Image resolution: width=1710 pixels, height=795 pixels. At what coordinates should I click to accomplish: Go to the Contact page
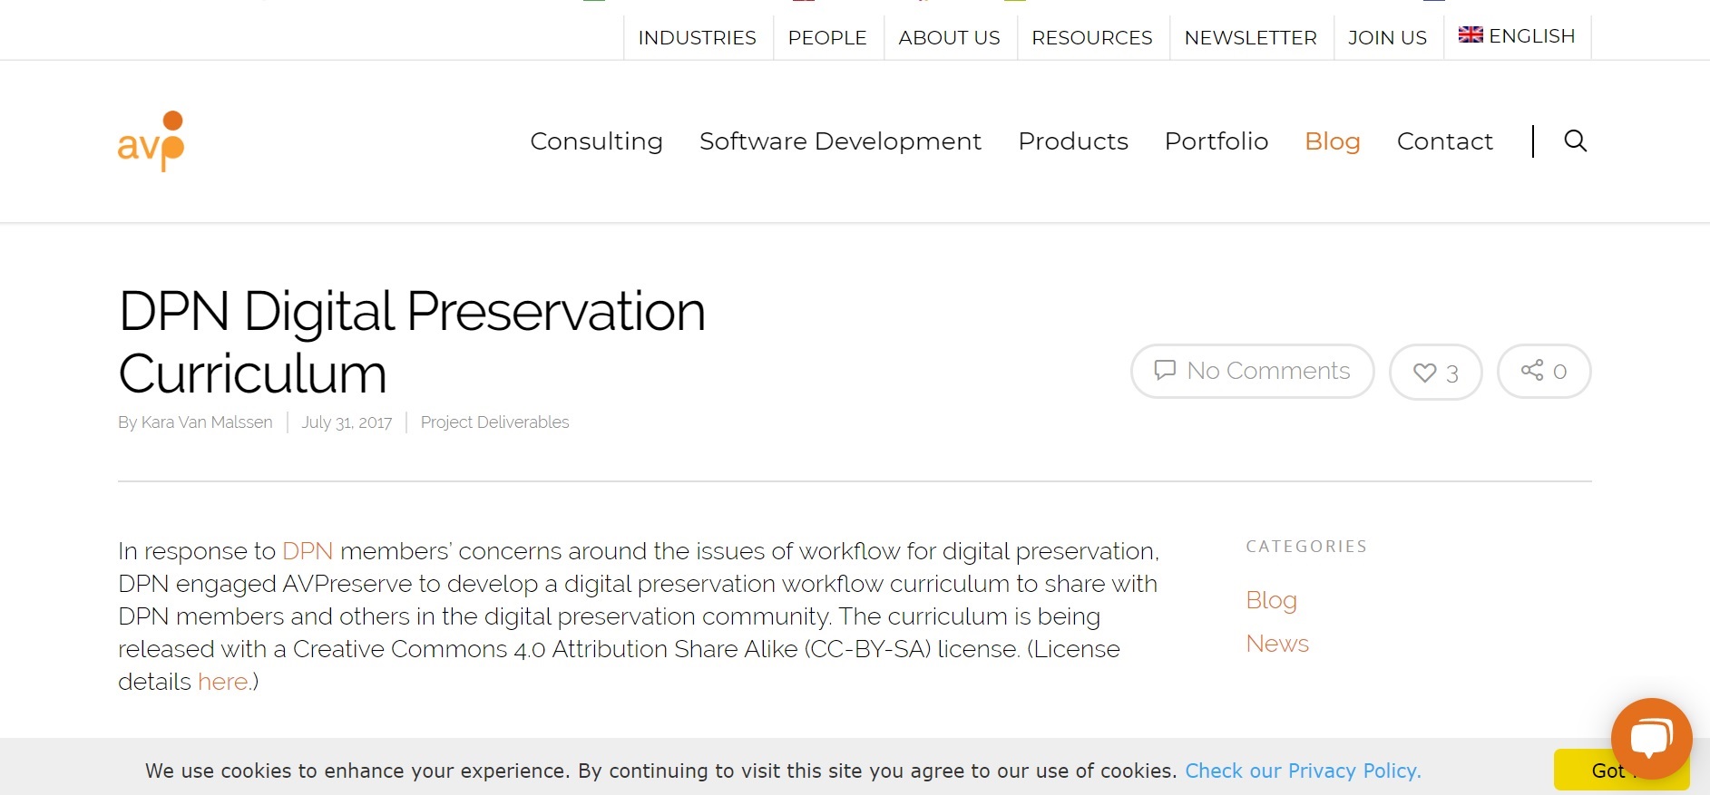[x=1445, y=141]
